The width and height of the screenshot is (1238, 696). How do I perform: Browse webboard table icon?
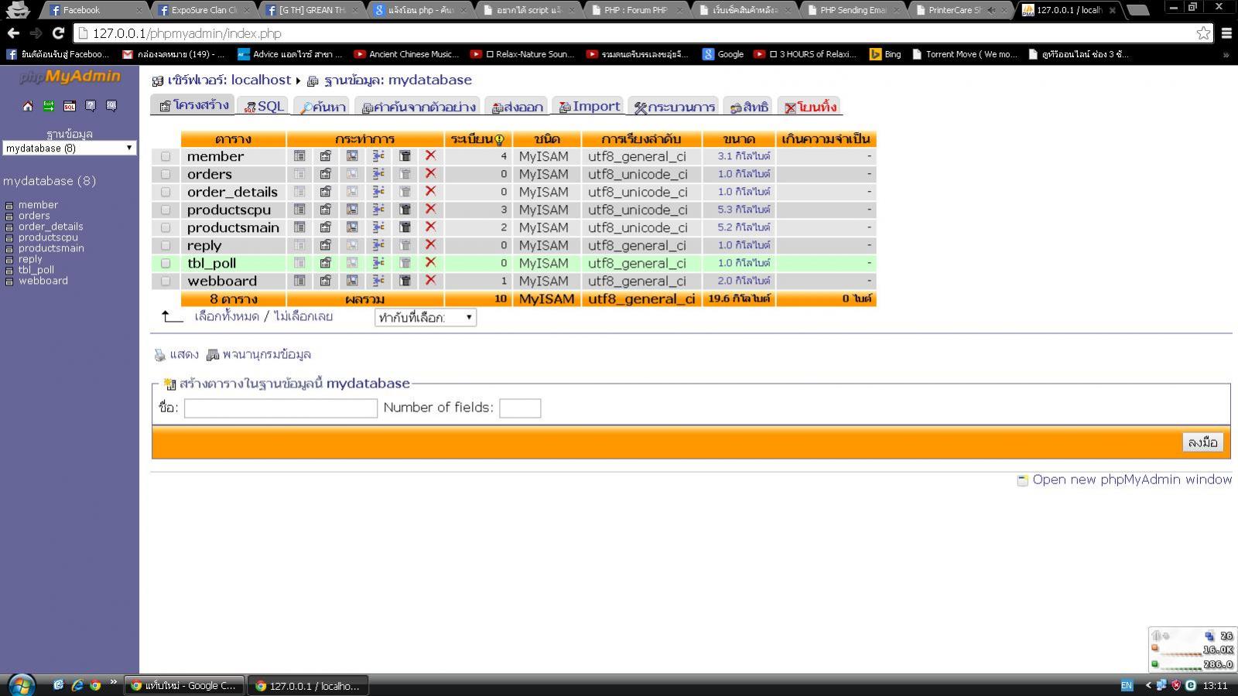(x=299, y=281)
